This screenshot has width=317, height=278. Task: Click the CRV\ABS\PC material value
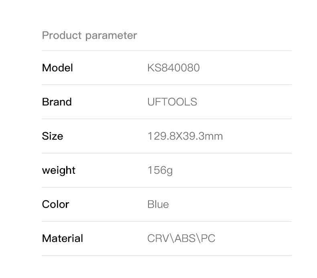[x=181, y=239]
